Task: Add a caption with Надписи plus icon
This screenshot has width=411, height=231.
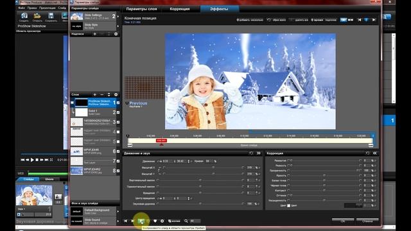Action: pyautogui.click(x=95, y=34)
